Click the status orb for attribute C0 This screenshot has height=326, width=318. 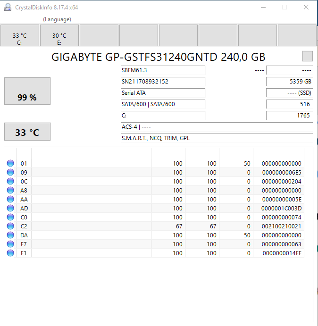[x=10, y=217]
